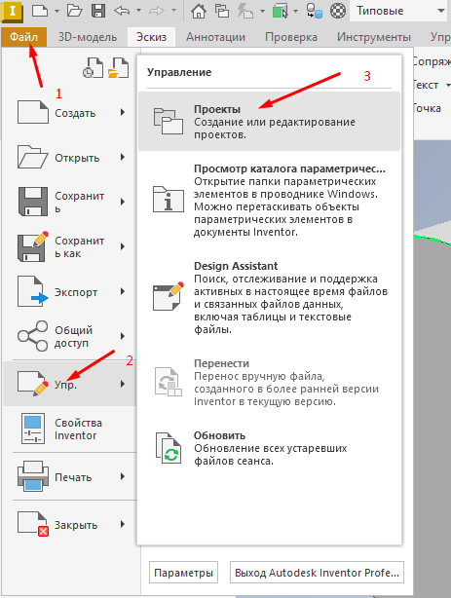Open a file via quick access folder icon
Screen dimensions: 451x598
pos(75,11)
